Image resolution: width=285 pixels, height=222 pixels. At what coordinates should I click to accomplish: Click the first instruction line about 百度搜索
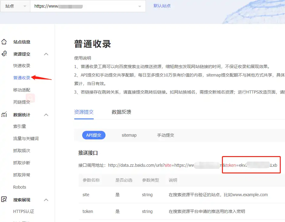[172, 67]
